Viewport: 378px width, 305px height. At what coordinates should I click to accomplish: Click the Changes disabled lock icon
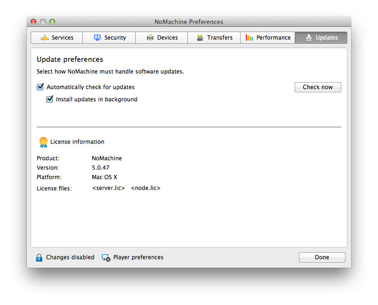click(39, 257)
